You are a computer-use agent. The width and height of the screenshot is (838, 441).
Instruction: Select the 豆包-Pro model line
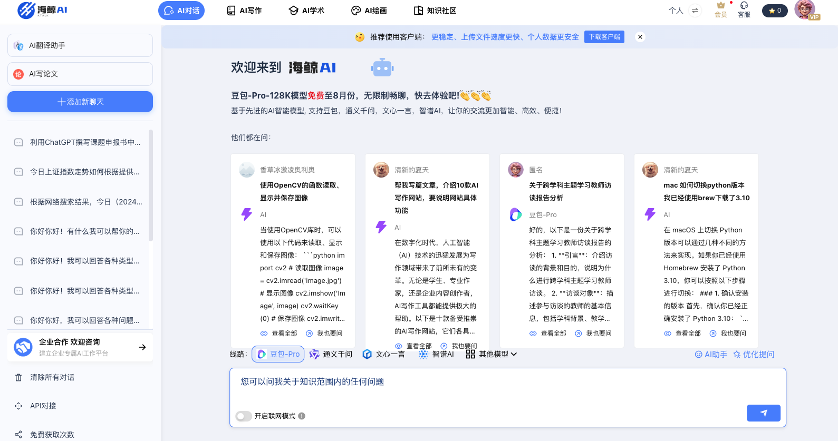tap(278, 354)
